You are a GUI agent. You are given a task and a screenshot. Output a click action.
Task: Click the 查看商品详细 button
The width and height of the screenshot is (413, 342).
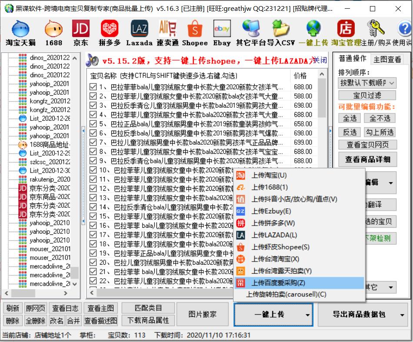(367, 159)
